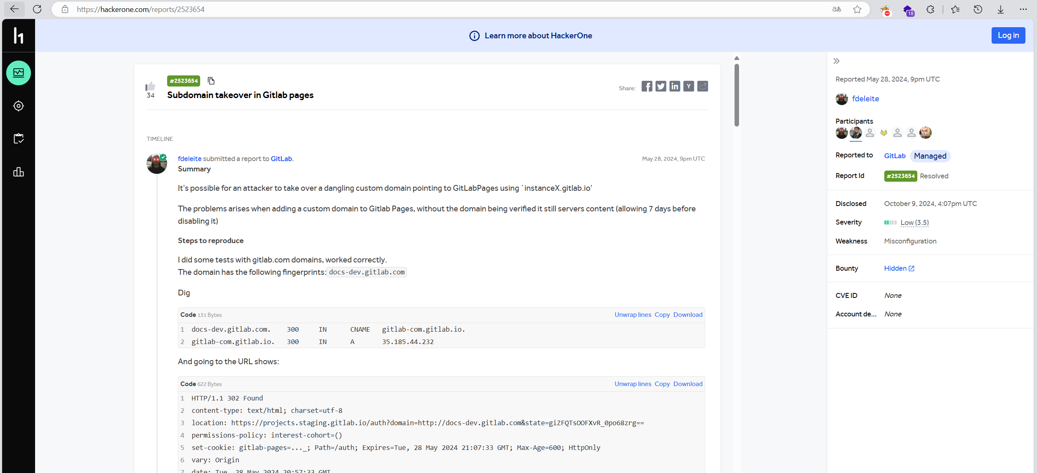Share the report on Facebook
Screen dimensions: 1037x473
[x=647, y=86]
